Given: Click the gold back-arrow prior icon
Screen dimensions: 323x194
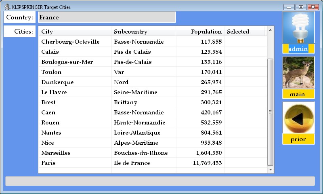Looking at the screenshot, I should [x=298, y=118].
